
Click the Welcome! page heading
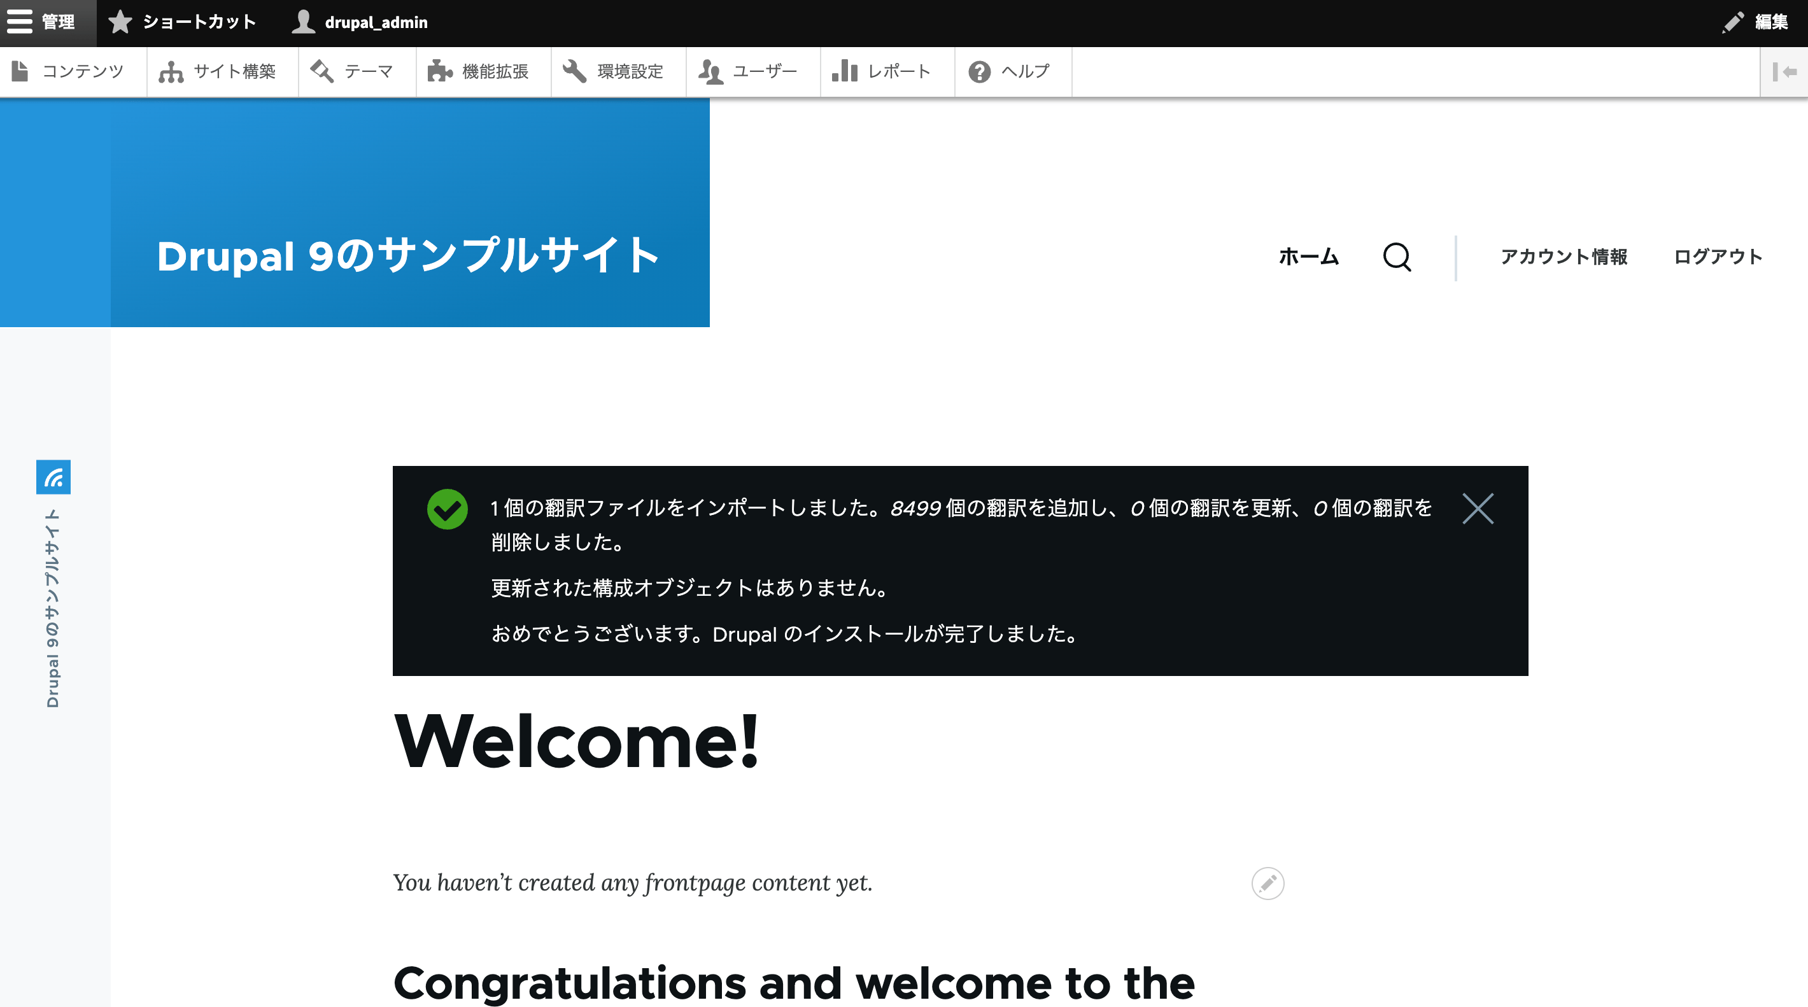click(x=576, y=741)
